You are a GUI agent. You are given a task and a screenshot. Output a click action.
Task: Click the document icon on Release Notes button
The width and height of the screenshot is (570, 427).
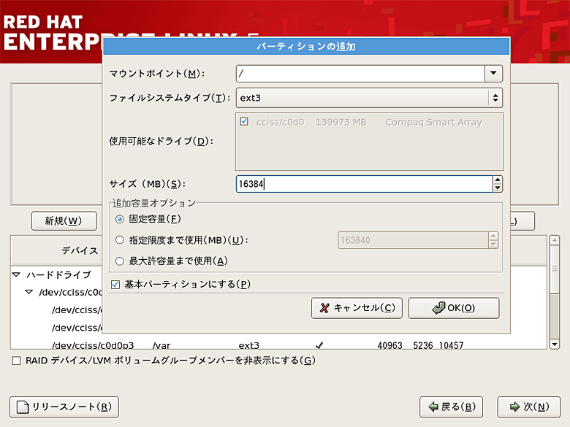[23, 407]
